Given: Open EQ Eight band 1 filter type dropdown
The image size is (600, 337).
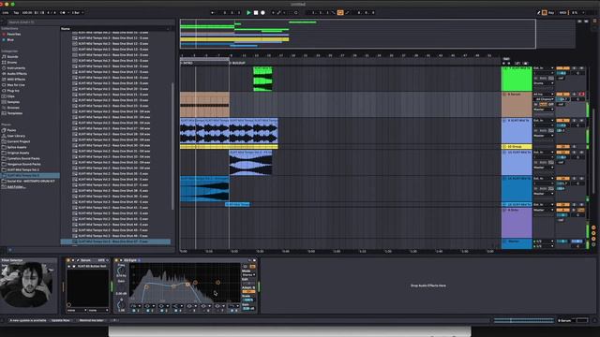Looking at the screenshot, I should 135,306.
